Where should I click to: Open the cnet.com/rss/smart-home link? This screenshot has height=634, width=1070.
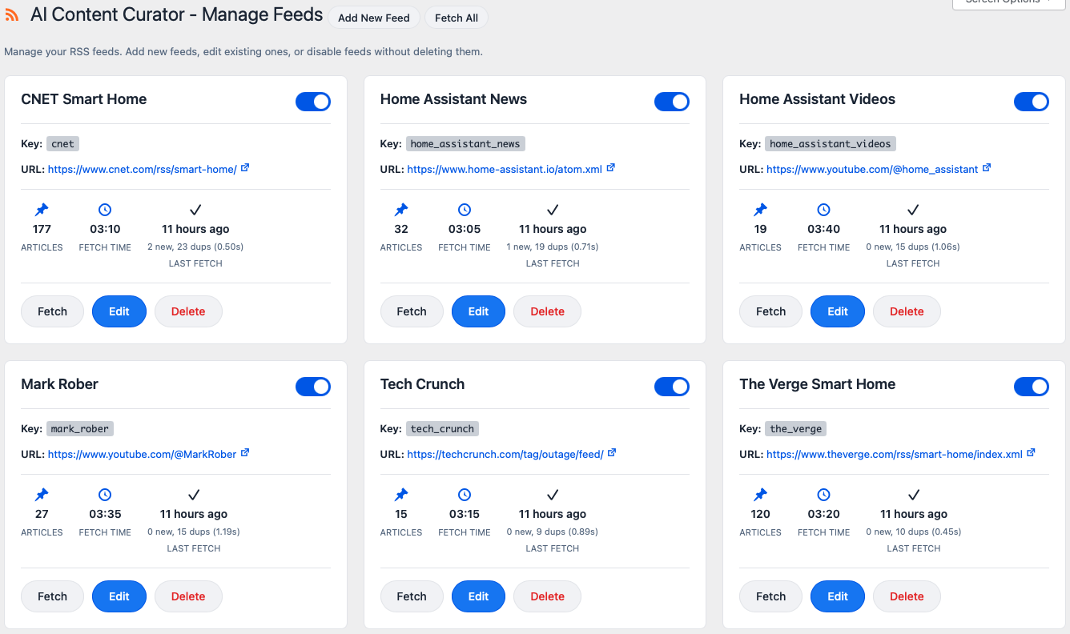tap(143, 169)
